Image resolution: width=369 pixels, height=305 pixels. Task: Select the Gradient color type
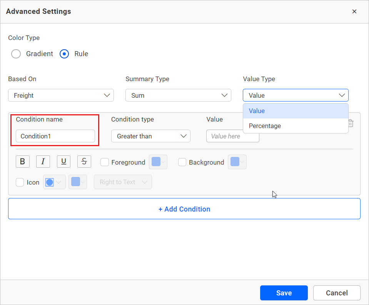click(16, 54)
